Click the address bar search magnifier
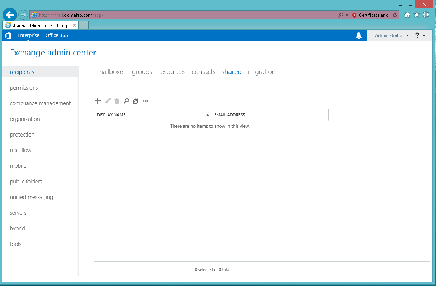 click(341, 15)
